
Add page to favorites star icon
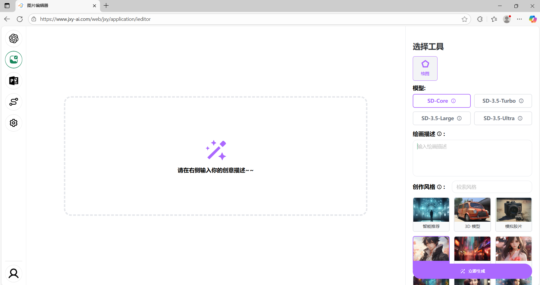coord(465,19)
